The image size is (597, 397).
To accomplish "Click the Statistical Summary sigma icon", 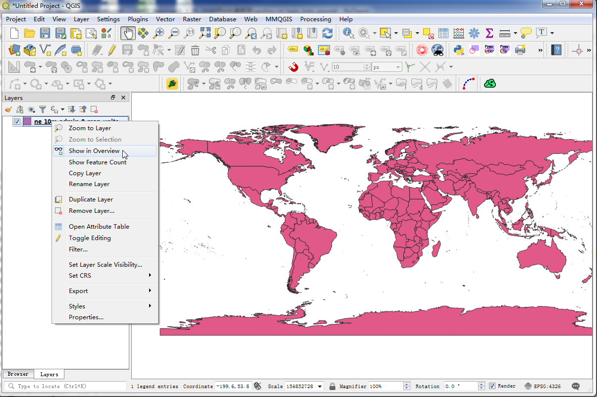I will pyautogui.click(x=489, y=33).
